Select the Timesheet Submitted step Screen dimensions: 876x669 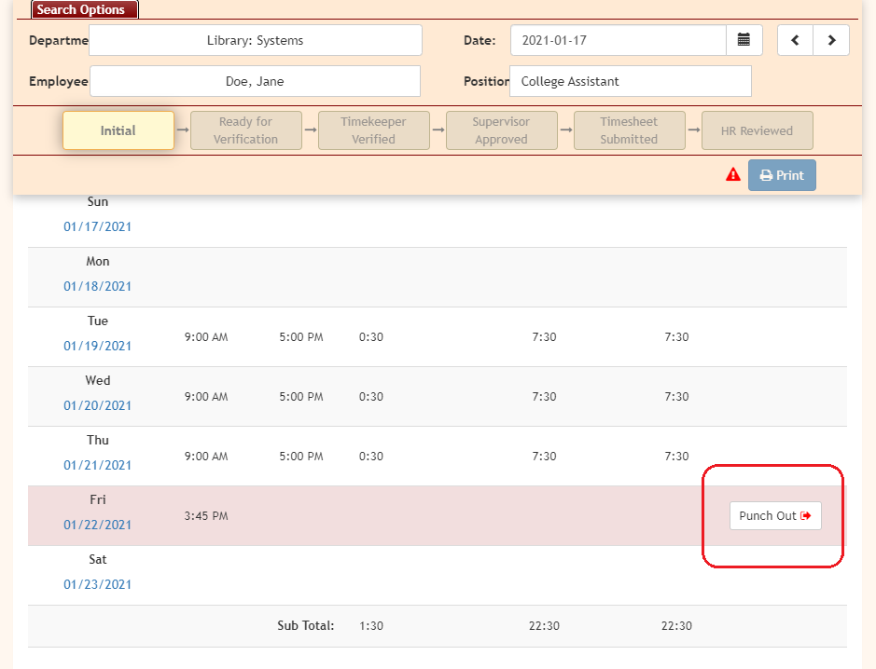coord(629,130)
